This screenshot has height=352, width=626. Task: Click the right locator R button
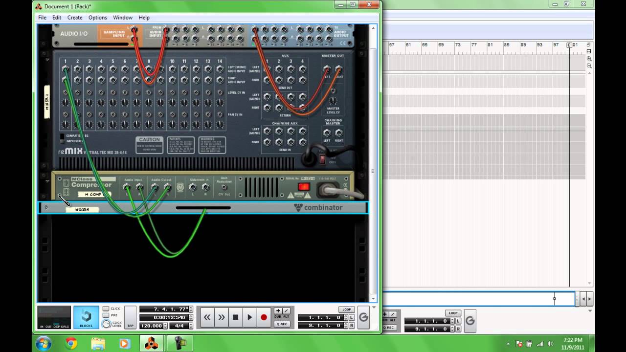coord(352,325)
